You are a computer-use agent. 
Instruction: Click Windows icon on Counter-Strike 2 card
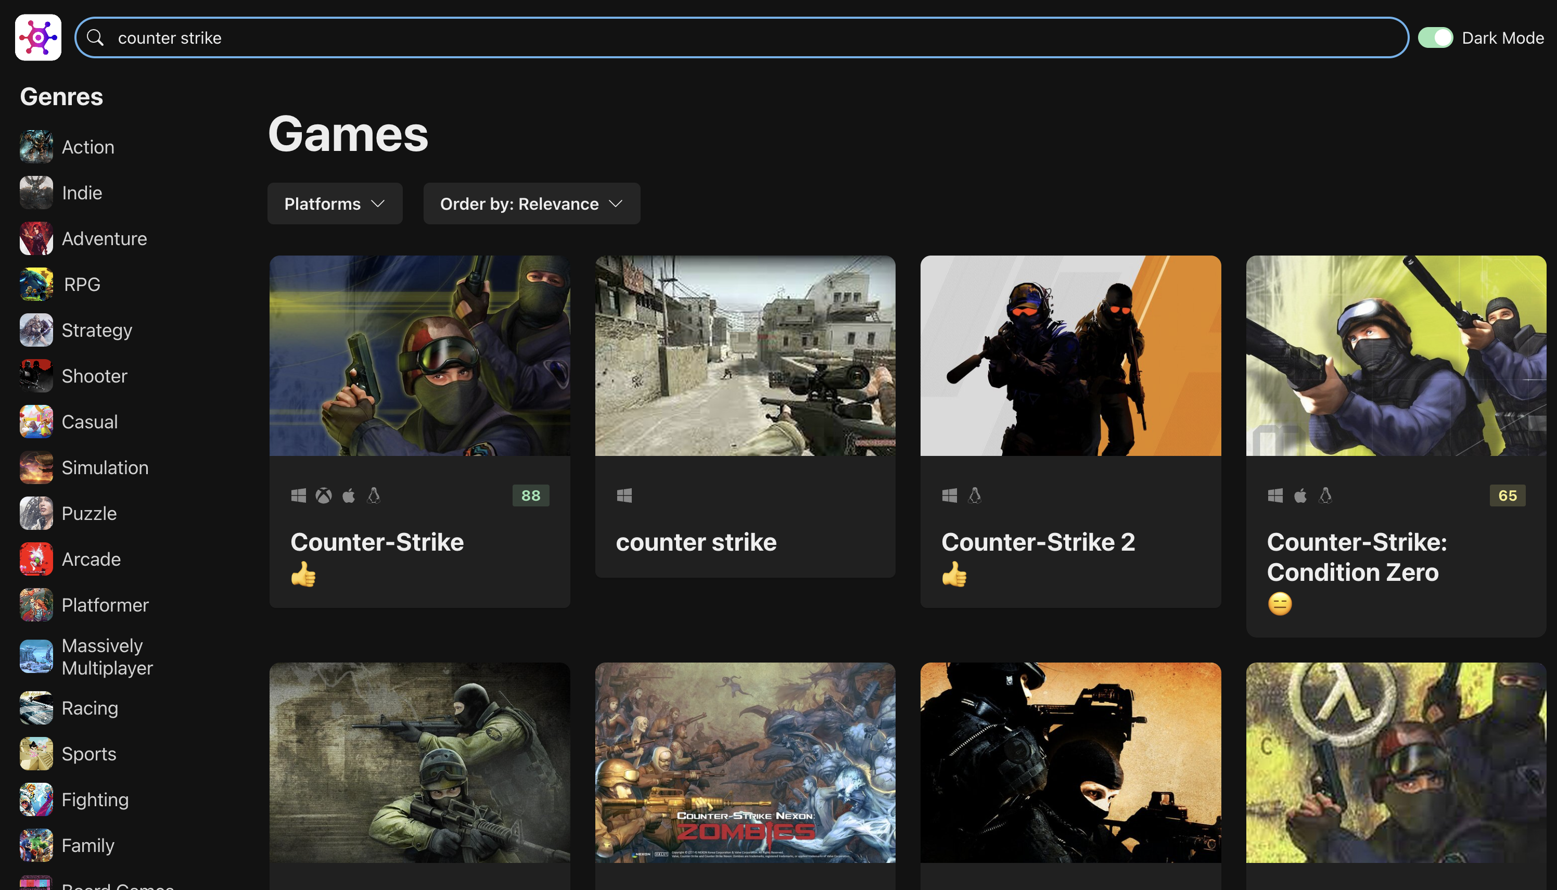[x=949, y=495]
